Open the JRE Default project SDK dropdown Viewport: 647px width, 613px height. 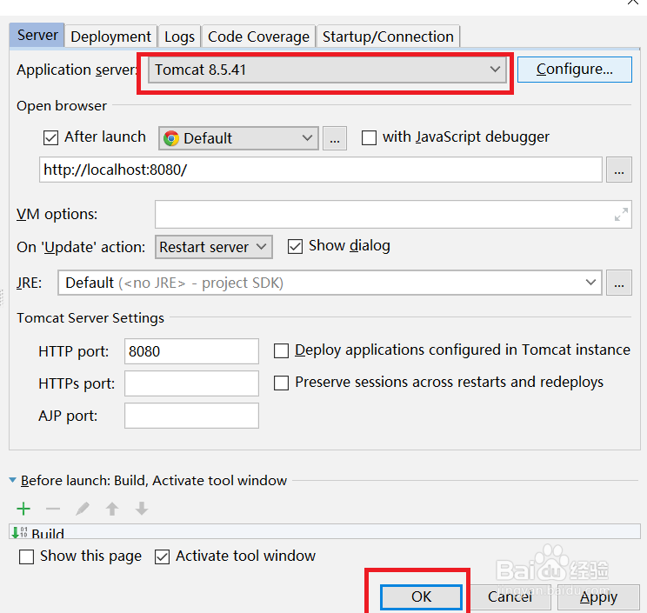[330, 283]
